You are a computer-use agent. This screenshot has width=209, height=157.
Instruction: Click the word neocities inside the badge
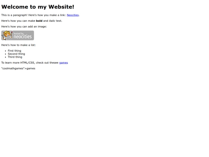point(22,36)
